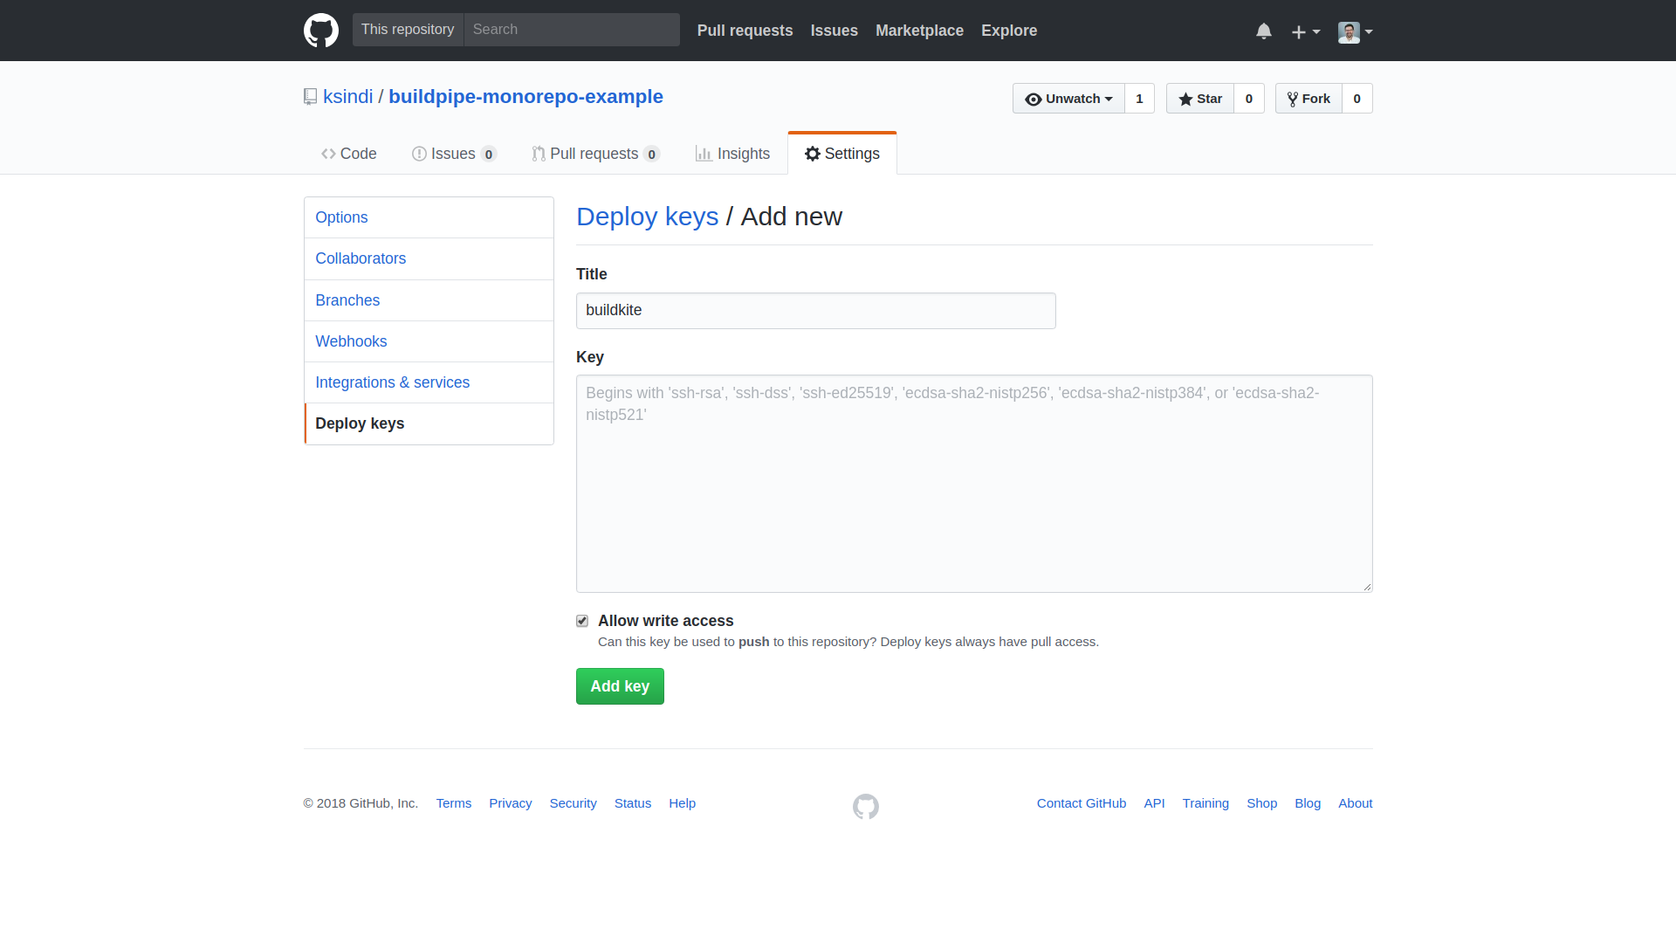Click the Add key green button
The image size is (1676, 943).
click(619, 686)
